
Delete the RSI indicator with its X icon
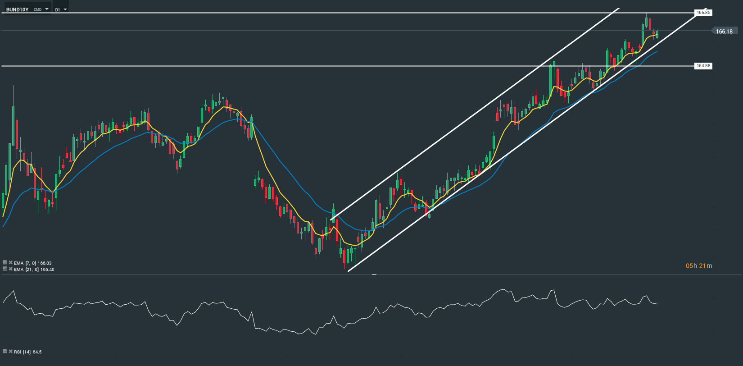tap(10, 351)
